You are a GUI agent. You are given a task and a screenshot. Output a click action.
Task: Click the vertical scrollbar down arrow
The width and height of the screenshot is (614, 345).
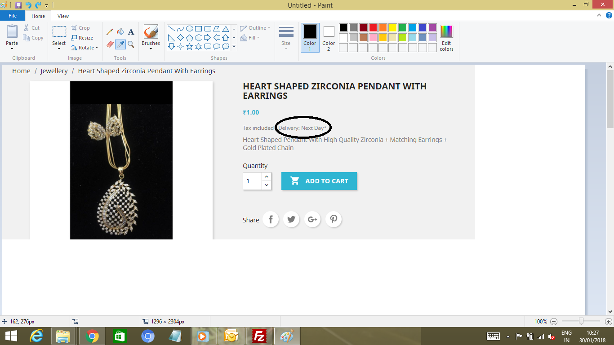click(x=610, y=311)
